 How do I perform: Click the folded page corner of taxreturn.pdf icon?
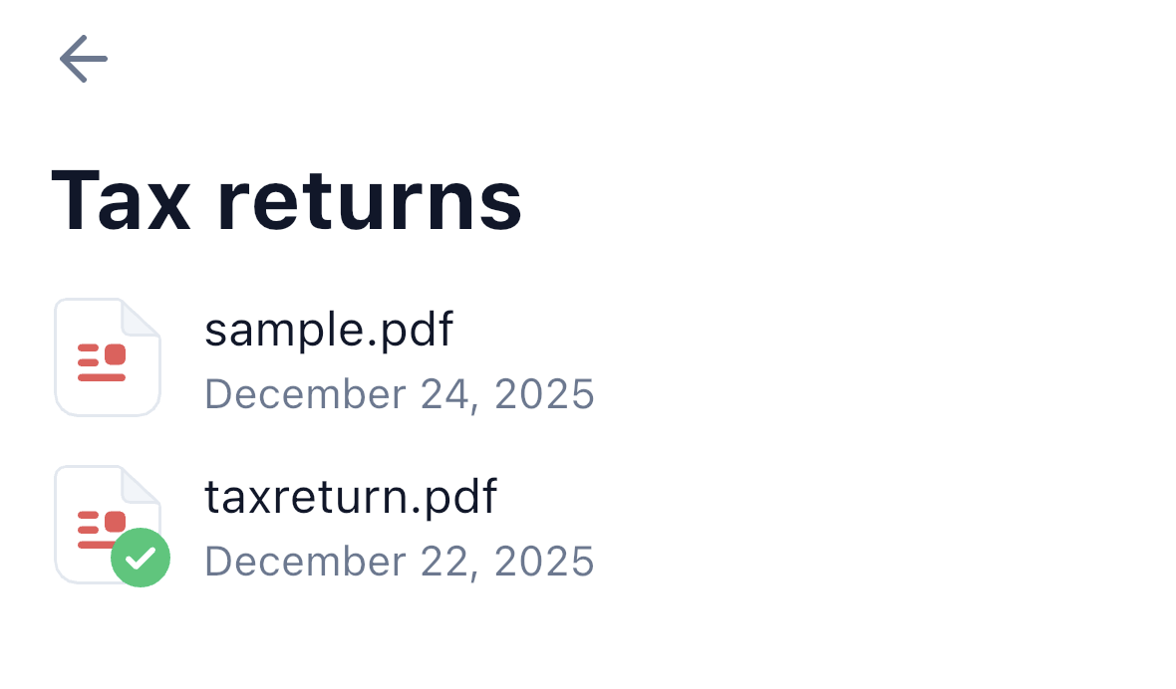pos(141,484)
